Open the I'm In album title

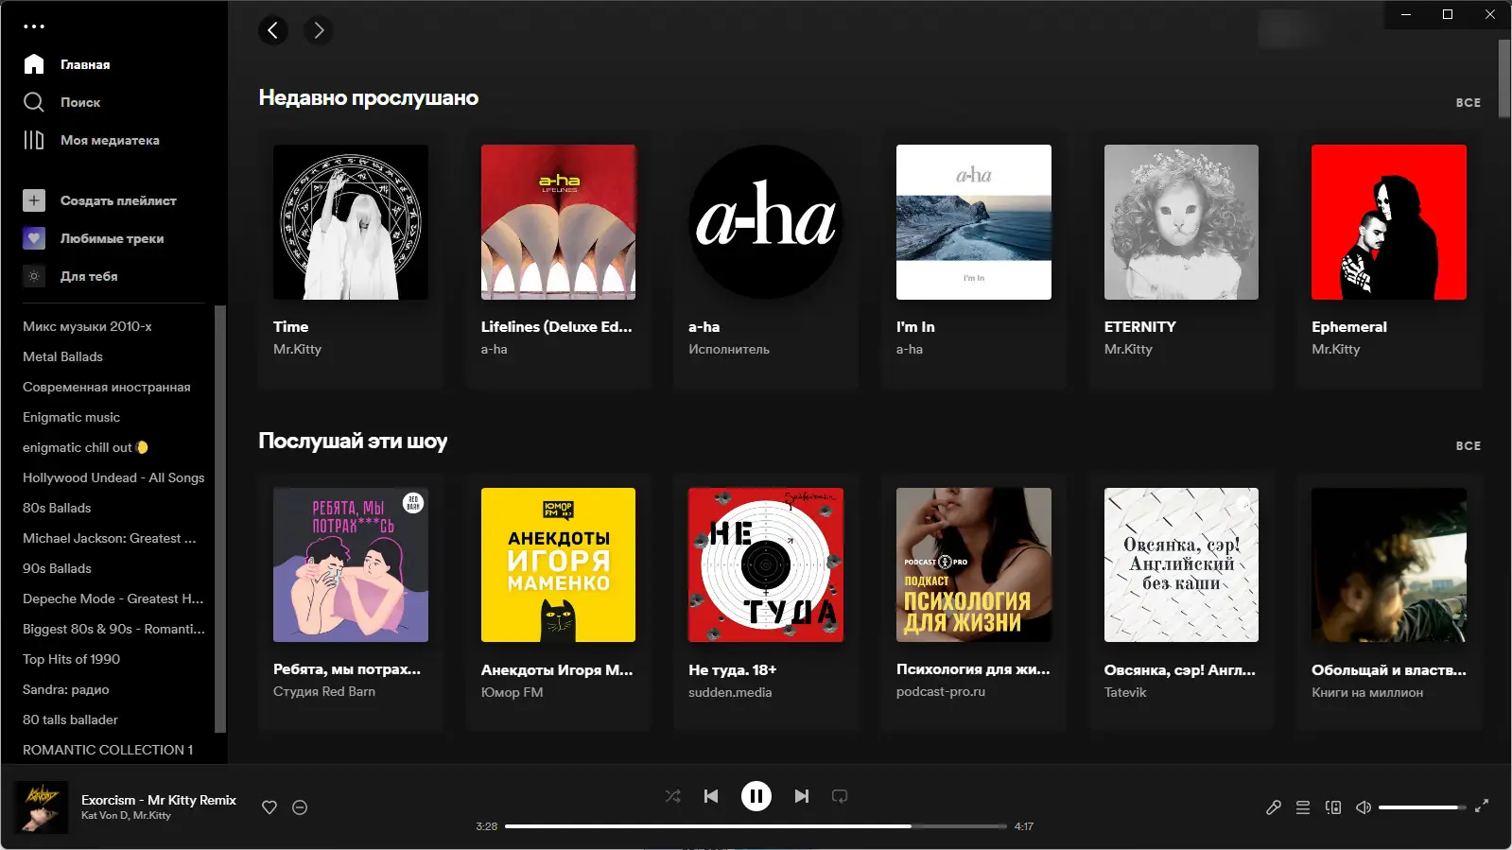[915, 326]
